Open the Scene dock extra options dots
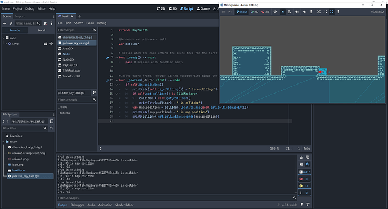The image size is (388, 209). 52,23
